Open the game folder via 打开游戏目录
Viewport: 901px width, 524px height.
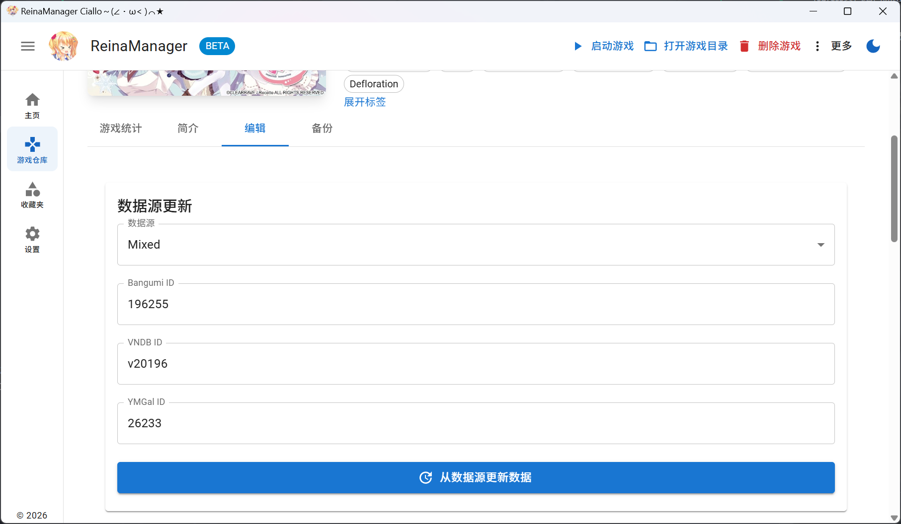[686, 46]
